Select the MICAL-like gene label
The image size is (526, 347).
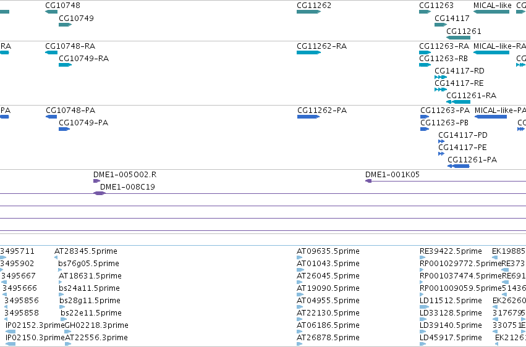(493, 6)
